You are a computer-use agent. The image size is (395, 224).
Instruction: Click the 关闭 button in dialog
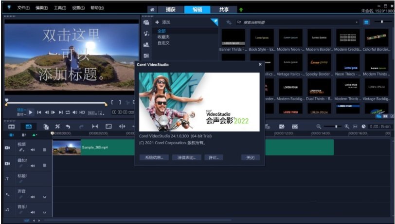click(250, 157)
